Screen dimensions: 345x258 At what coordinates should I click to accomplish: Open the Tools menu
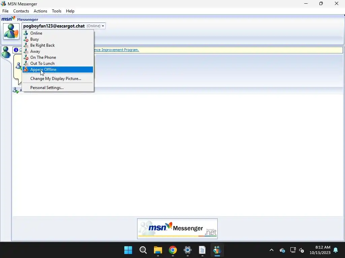[x=57, y=11]
